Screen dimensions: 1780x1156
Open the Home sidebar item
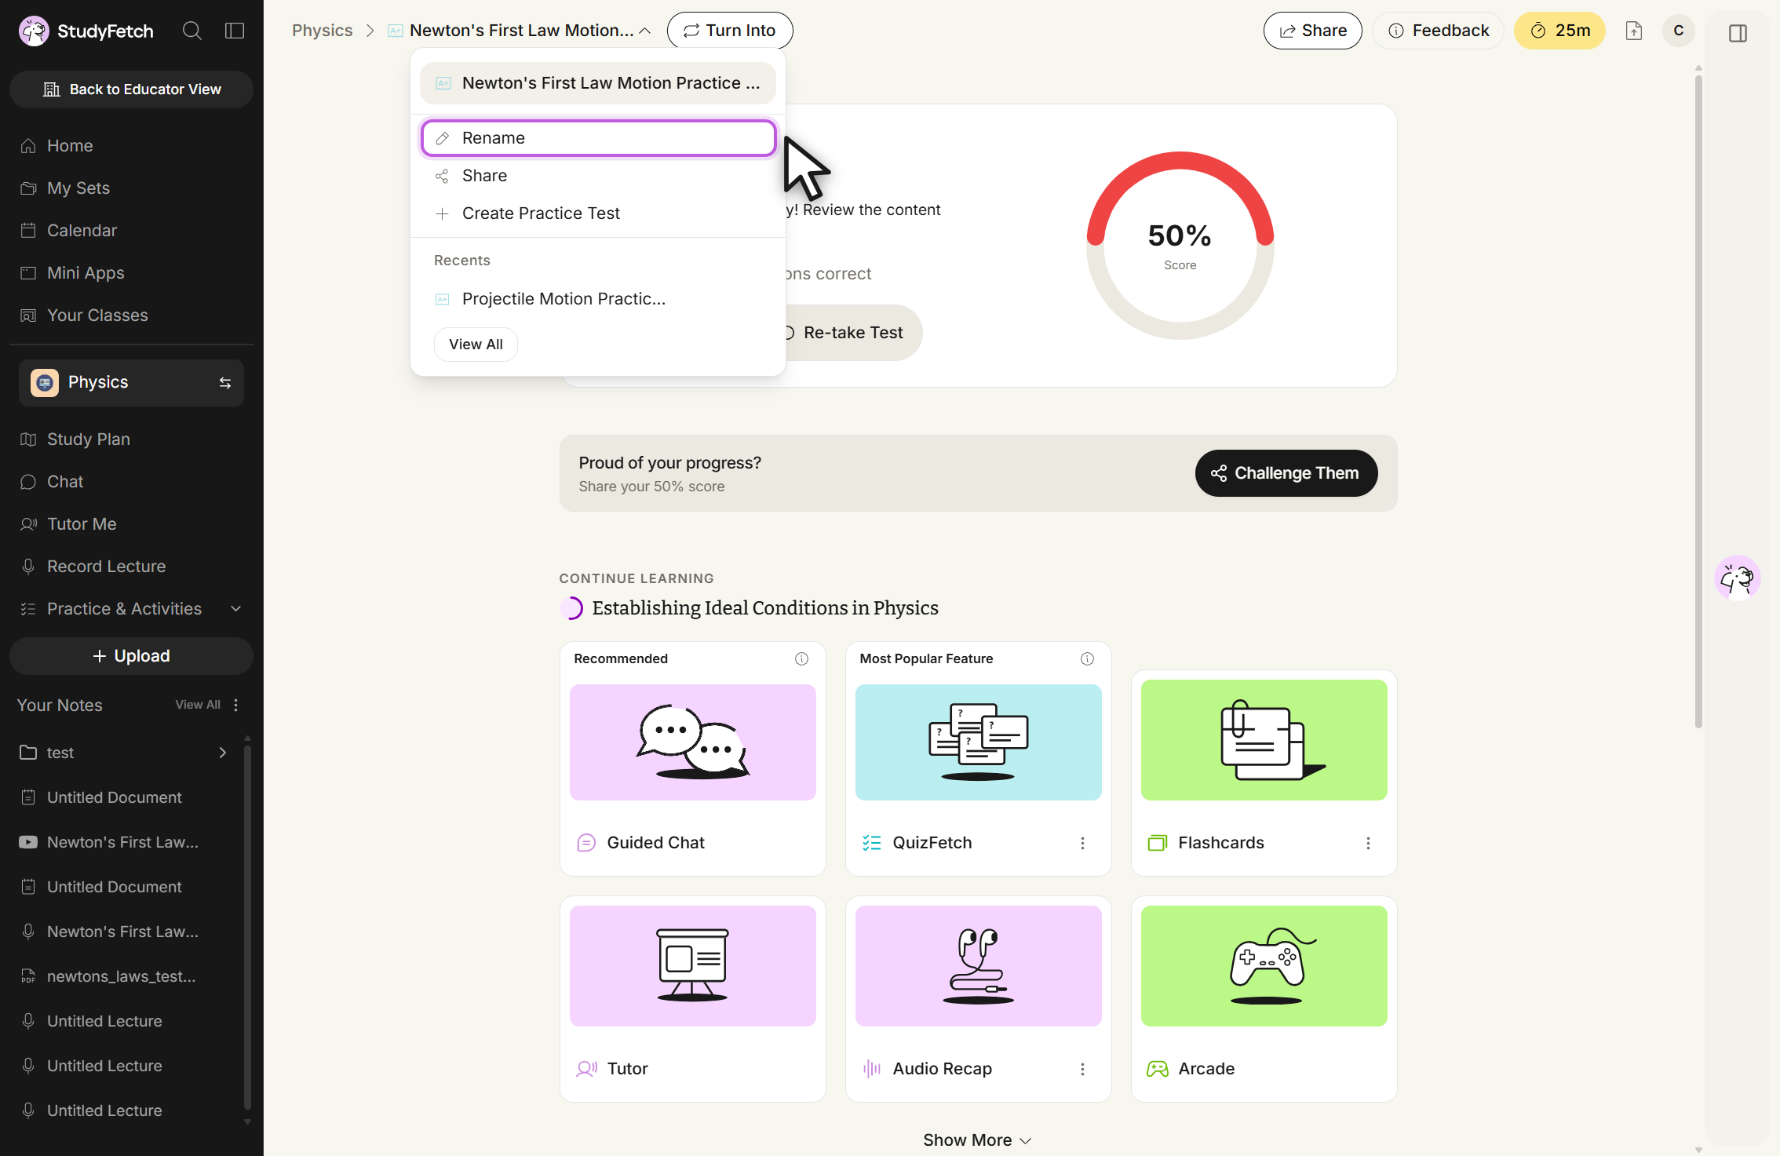tap(131, 146)
